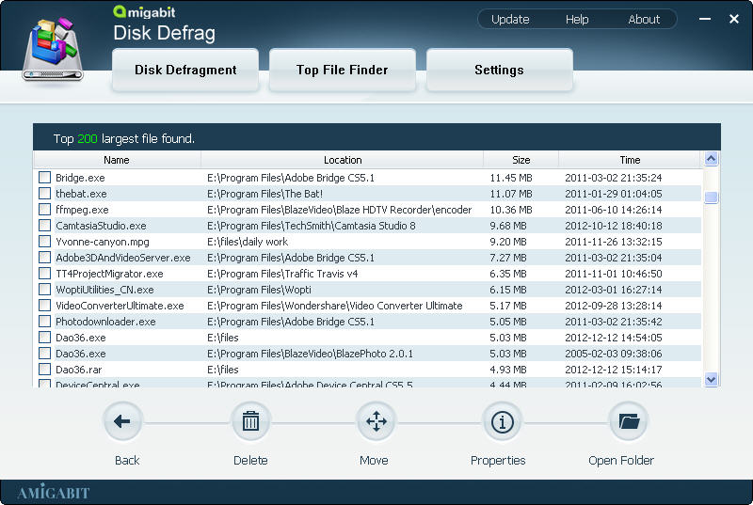
Task: Sort by the Size column header
Action: pos(521,160)
